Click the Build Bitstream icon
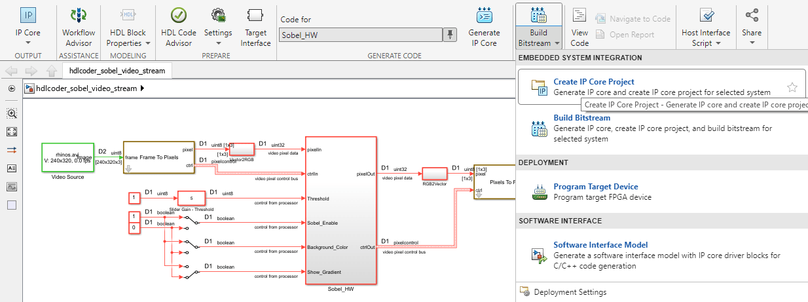 coord(538,16)
